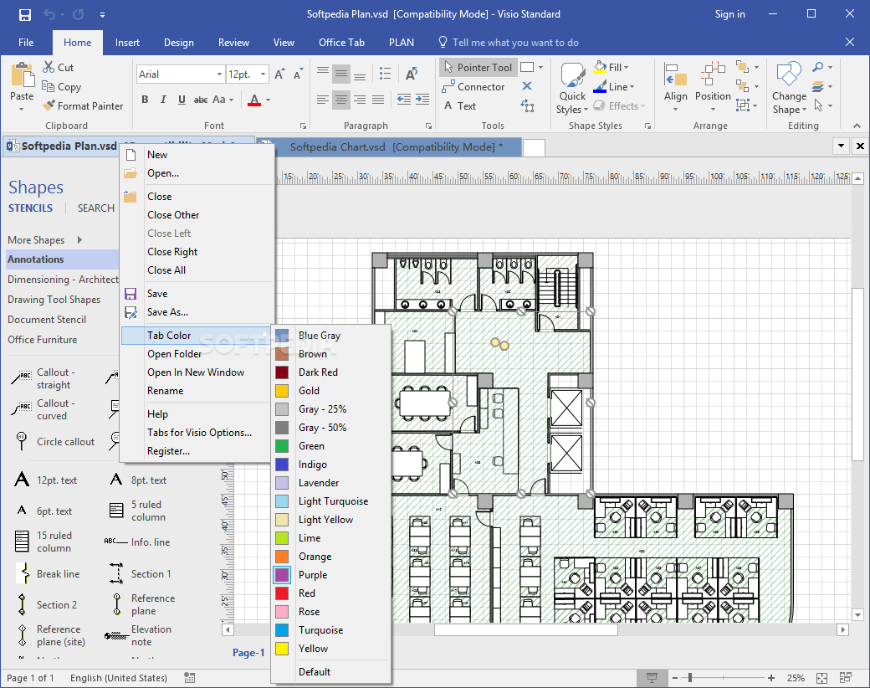Expand More Shapes submenu arrow
Image resolution: width=870 pixels, height=688 pixels.
(x=79, y=240)
